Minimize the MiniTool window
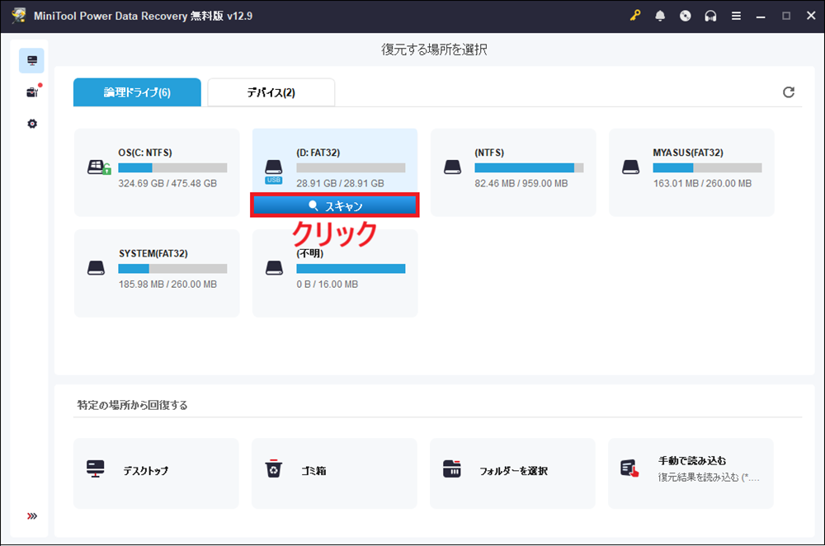 (x=761, y=16)
